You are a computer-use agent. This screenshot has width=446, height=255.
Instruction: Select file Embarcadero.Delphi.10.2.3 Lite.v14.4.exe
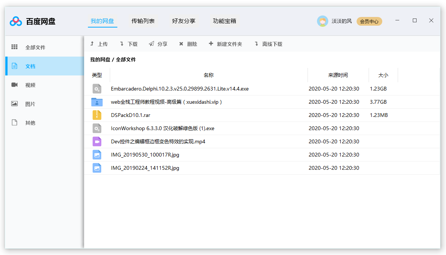(180, 89)
